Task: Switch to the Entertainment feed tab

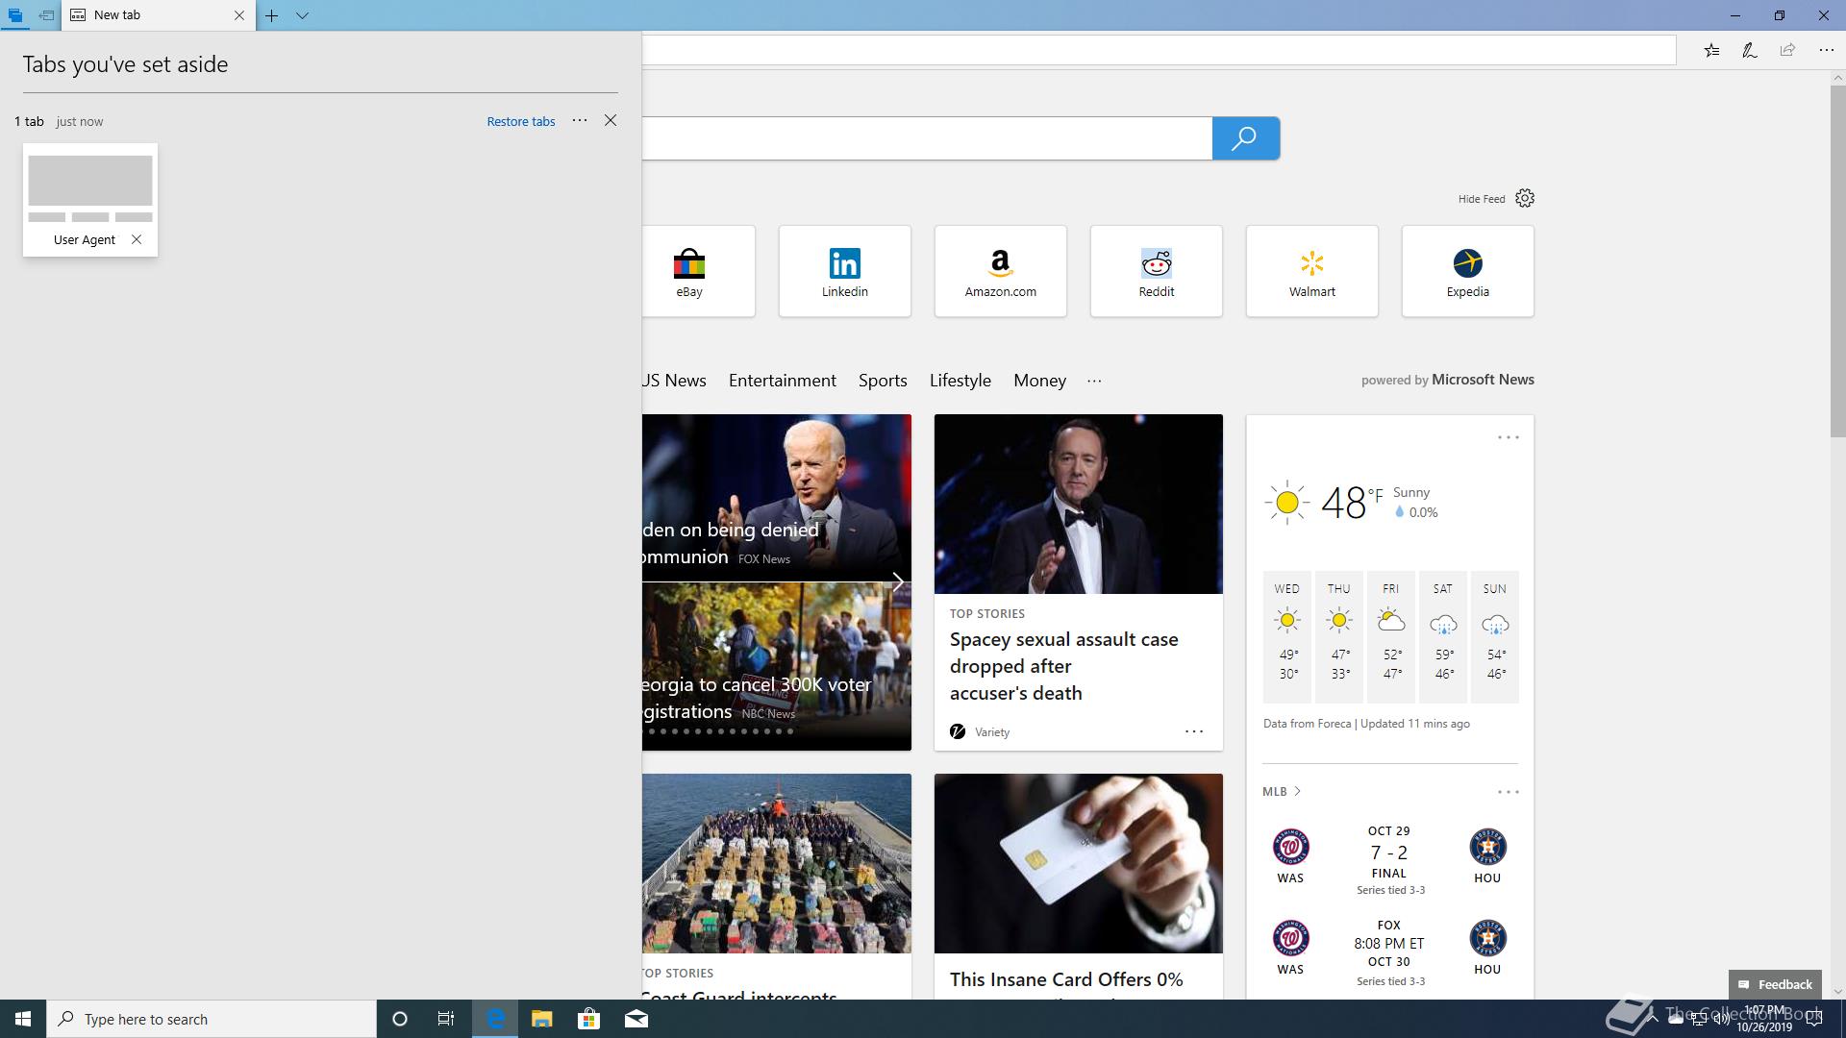Action: [x=783, y=381]
